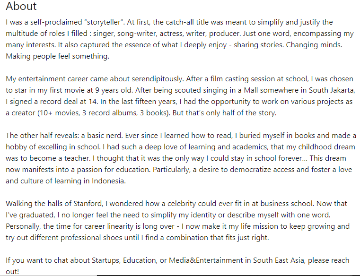This screenshot has width=360, height=276.
Task: Click the phrase "Media&Entertainment"
Action: (206, 260)
